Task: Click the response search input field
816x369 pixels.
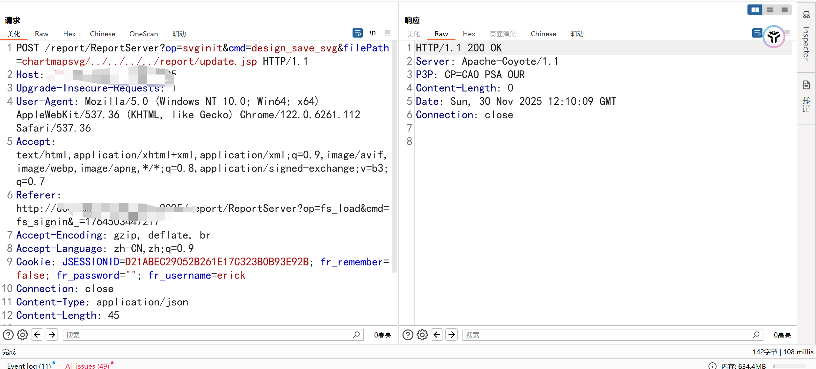Action: 606,335
